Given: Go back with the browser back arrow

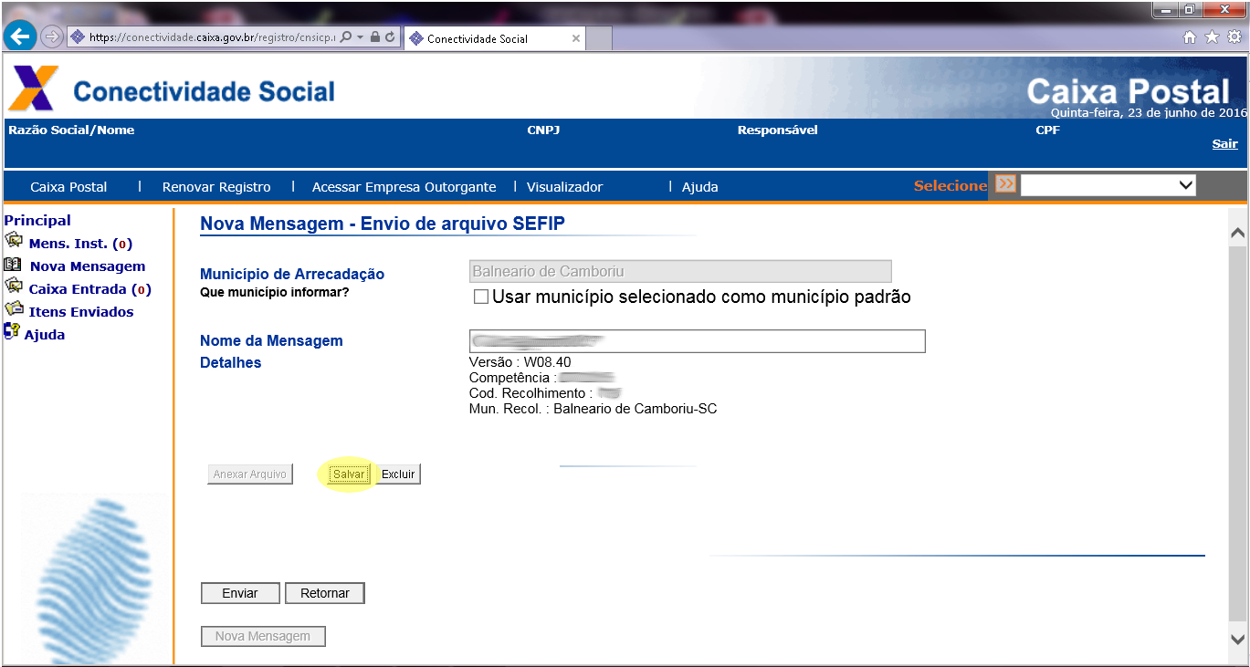Looking at the screenshot, I should (x=20, y=37).
